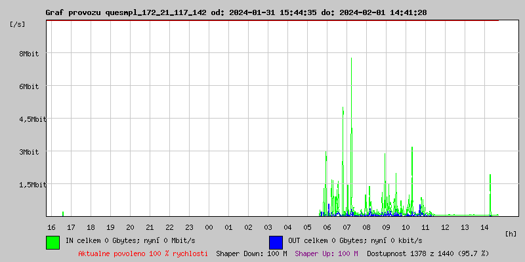
Task: Click the red 'Aktualne povoleno 100 % rychlosti' text
Action: click(x=143, y=253)
